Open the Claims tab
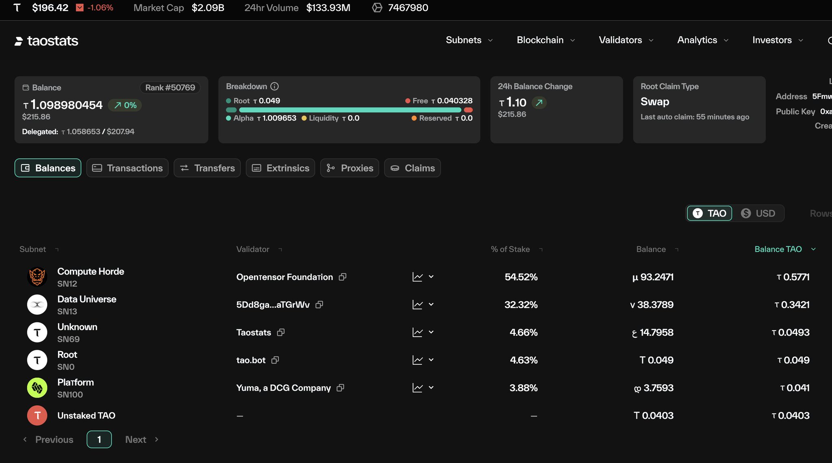 tap(413, 168)
